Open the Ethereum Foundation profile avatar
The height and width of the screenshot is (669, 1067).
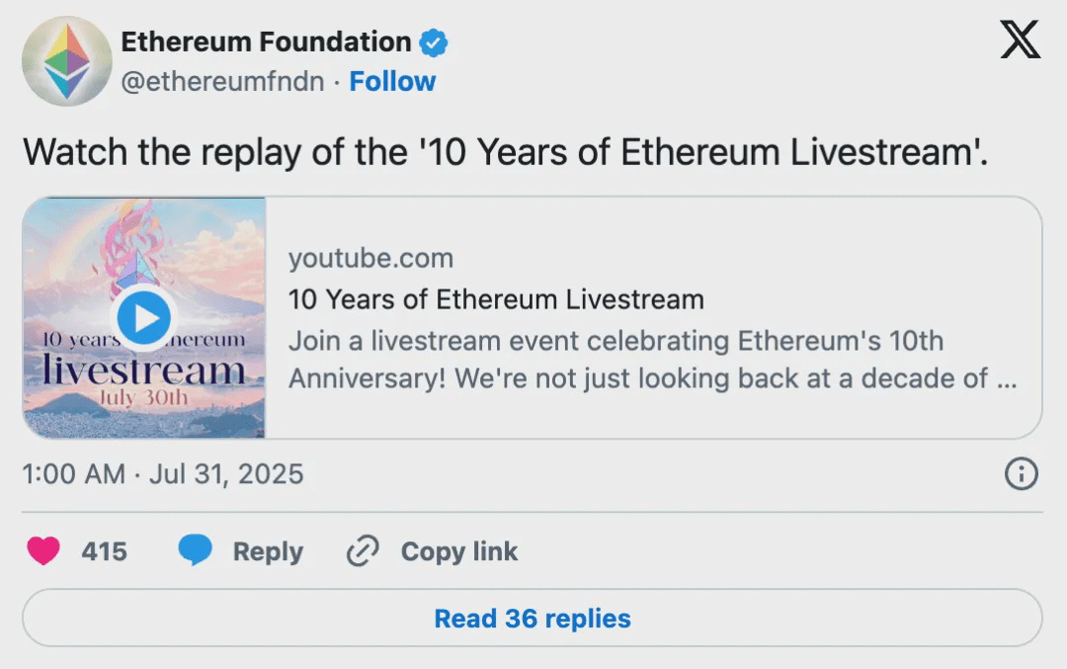pos(67,60)
